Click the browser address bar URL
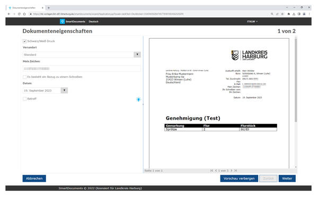 click(108, 14)
